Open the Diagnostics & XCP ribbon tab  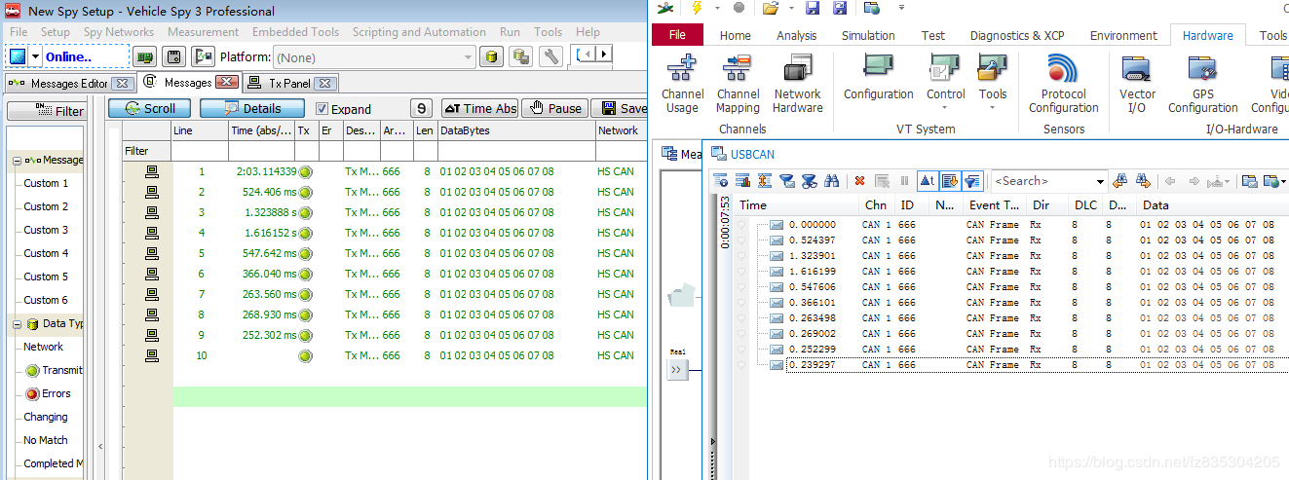(x=1017, y=35)
